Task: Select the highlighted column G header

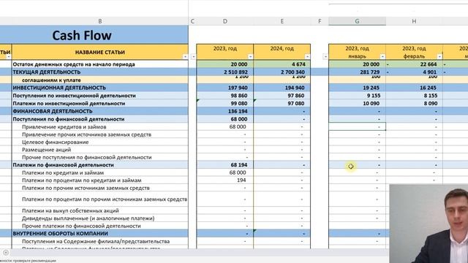Action: coord(357,21)
